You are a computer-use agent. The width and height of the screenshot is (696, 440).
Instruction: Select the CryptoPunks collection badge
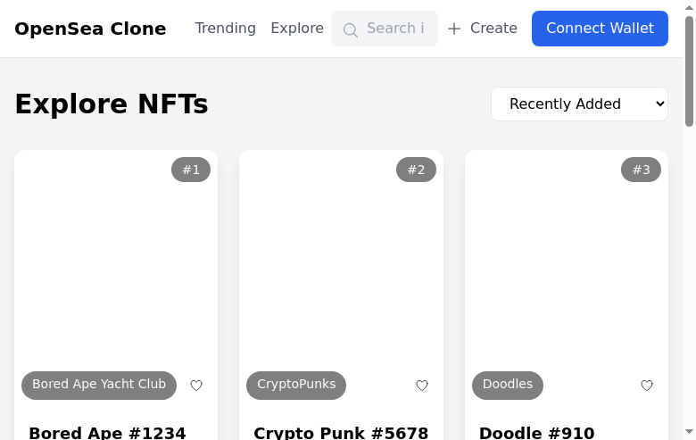(x=296, y=385)
